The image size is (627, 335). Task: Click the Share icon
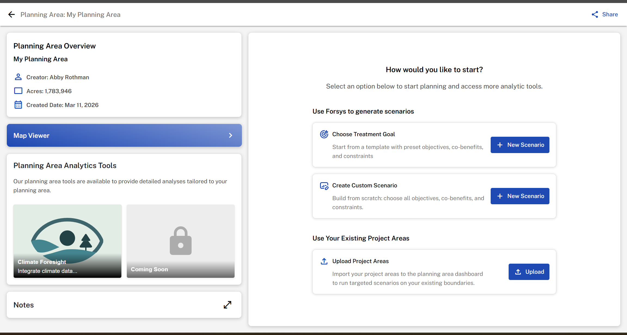click(x=595, y=14)
